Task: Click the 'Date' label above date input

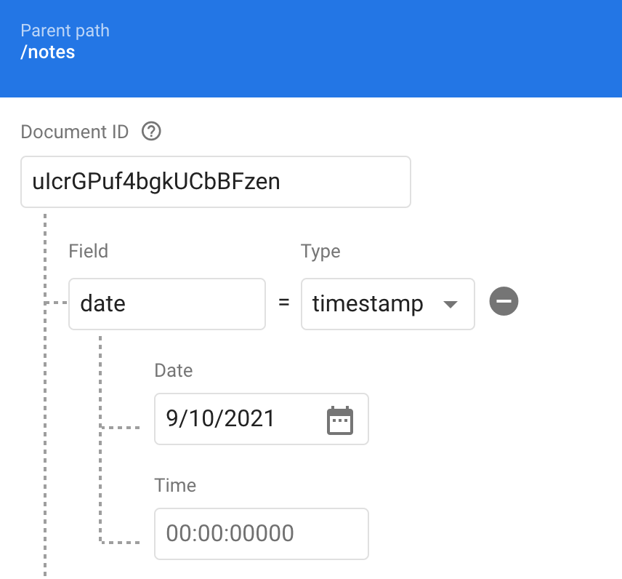Action: pyautogui.click(x=174, y=370)
